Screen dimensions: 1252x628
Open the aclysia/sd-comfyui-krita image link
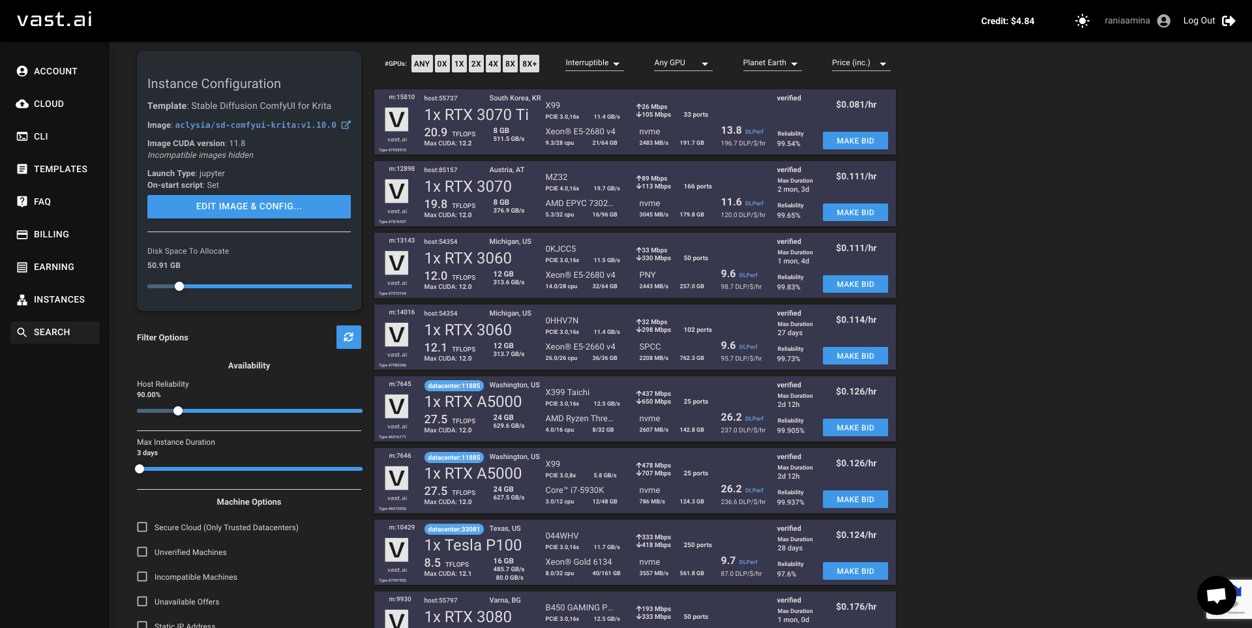tap(256, 125)
